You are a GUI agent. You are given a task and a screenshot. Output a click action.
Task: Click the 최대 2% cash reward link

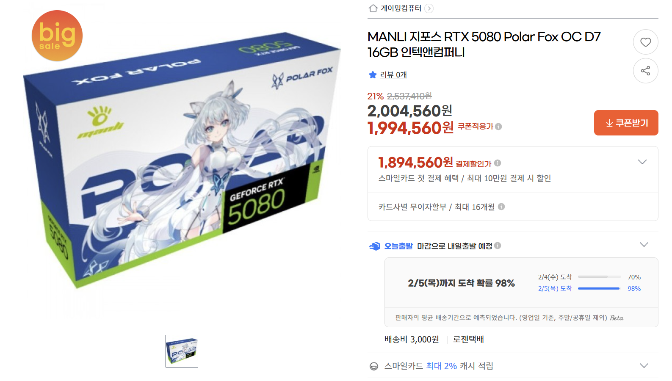coord(441,366)
